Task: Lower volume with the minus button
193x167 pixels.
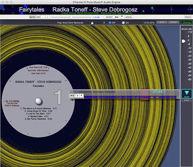Action: pyautogui.click(x=43, y=17)
